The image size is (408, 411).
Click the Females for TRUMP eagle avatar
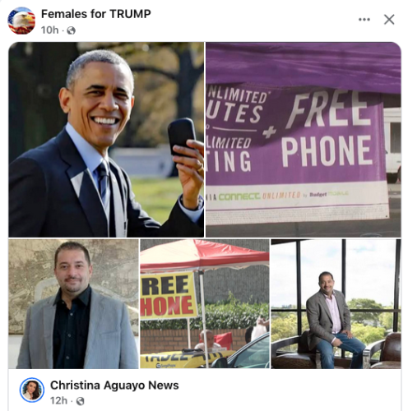point(21,21)
